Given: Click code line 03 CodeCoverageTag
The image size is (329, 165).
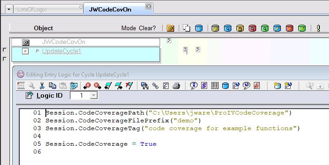Looking at the screenshot, I should pos(173,128).
